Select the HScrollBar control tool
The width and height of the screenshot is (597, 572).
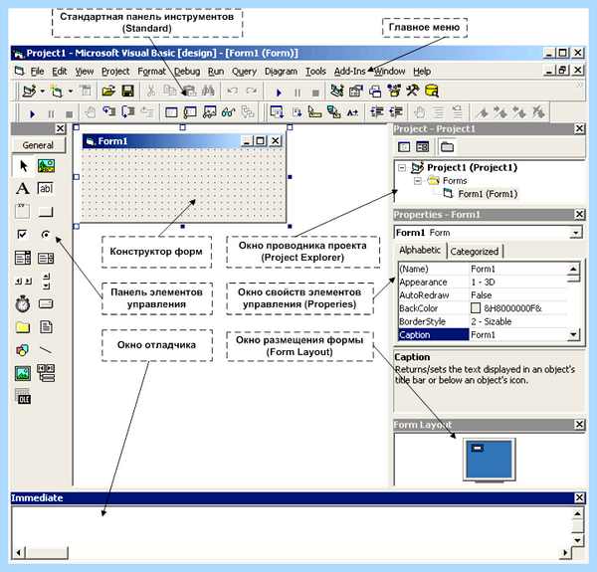point(23,282)
